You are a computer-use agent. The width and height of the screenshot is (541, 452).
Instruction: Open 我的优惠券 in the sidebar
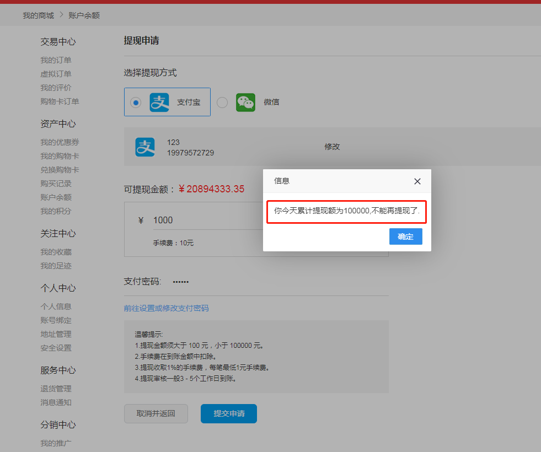60,142
